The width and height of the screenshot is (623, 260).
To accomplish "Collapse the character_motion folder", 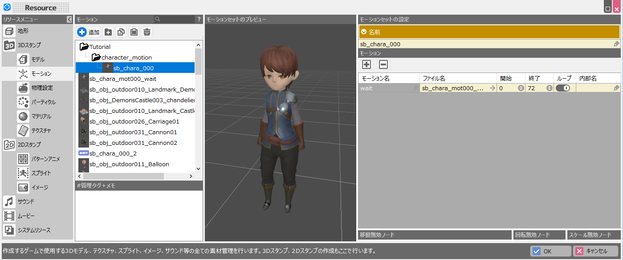I will tap(96, 57).
